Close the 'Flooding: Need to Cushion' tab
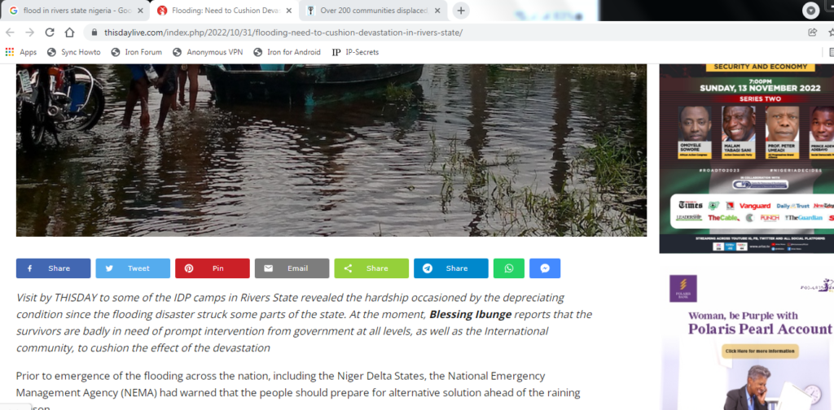The height and width of the screenshot is (410, 834). [x=289, y=11]
